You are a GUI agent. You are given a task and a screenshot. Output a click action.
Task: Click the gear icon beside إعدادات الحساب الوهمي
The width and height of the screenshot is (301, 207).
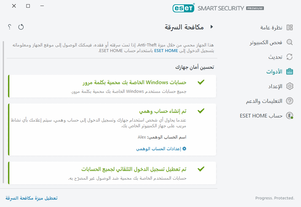click(184, 149)
